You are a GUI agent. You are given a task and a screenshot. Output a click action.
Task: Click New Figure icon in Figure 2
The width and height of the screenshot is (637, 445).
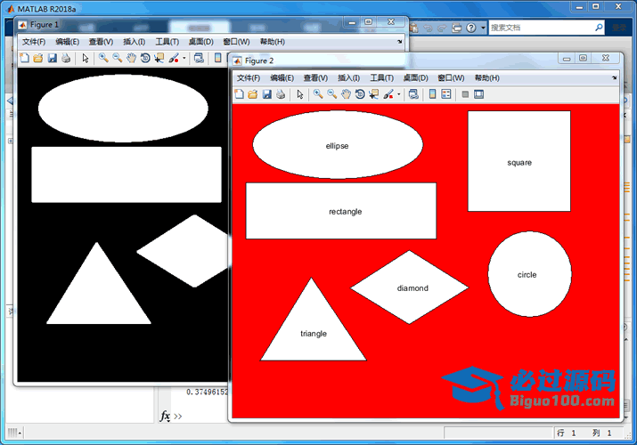click(x=240, y=94)
